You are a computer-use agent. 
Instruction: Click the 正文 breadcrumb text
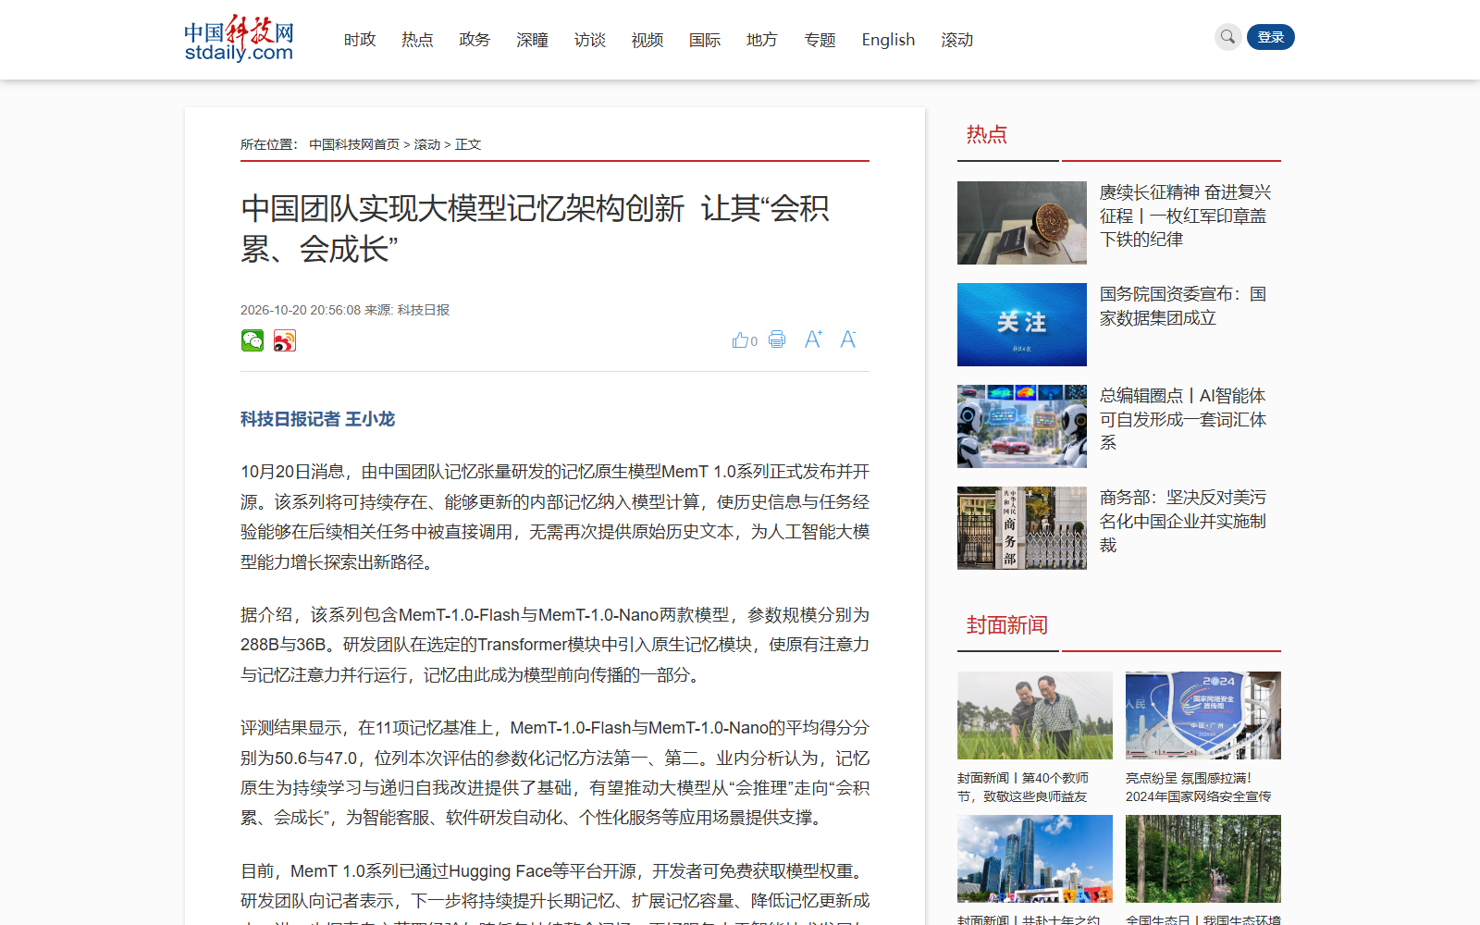(x=468, y=144)
